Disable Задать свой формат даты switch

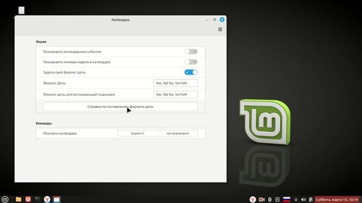[191, 72]
